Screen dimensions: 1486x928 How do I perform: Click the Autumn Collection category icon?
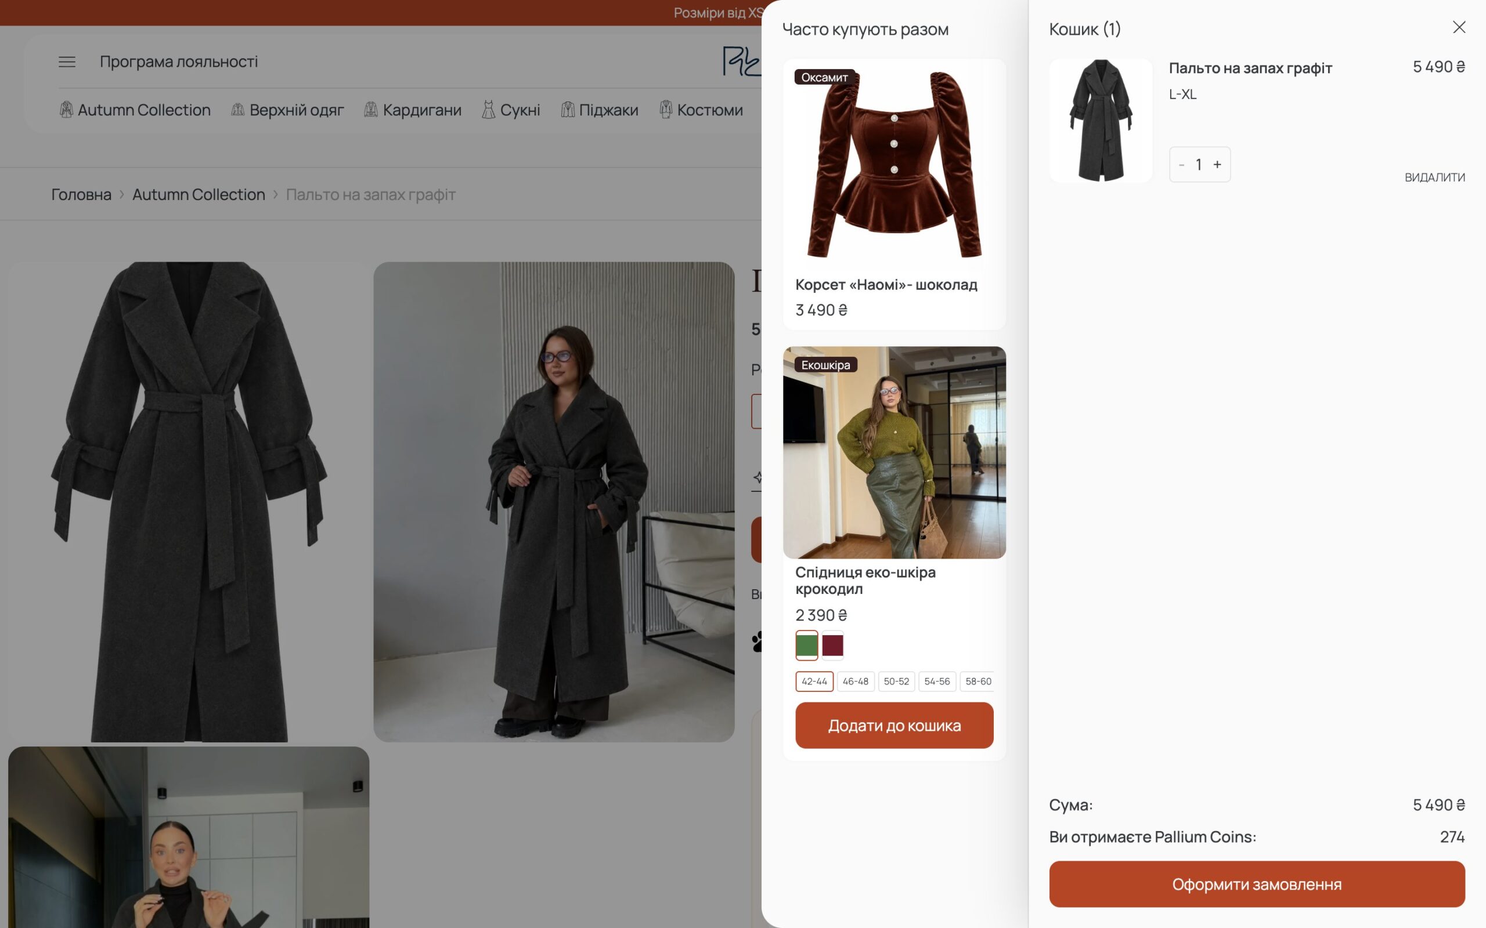66,110
